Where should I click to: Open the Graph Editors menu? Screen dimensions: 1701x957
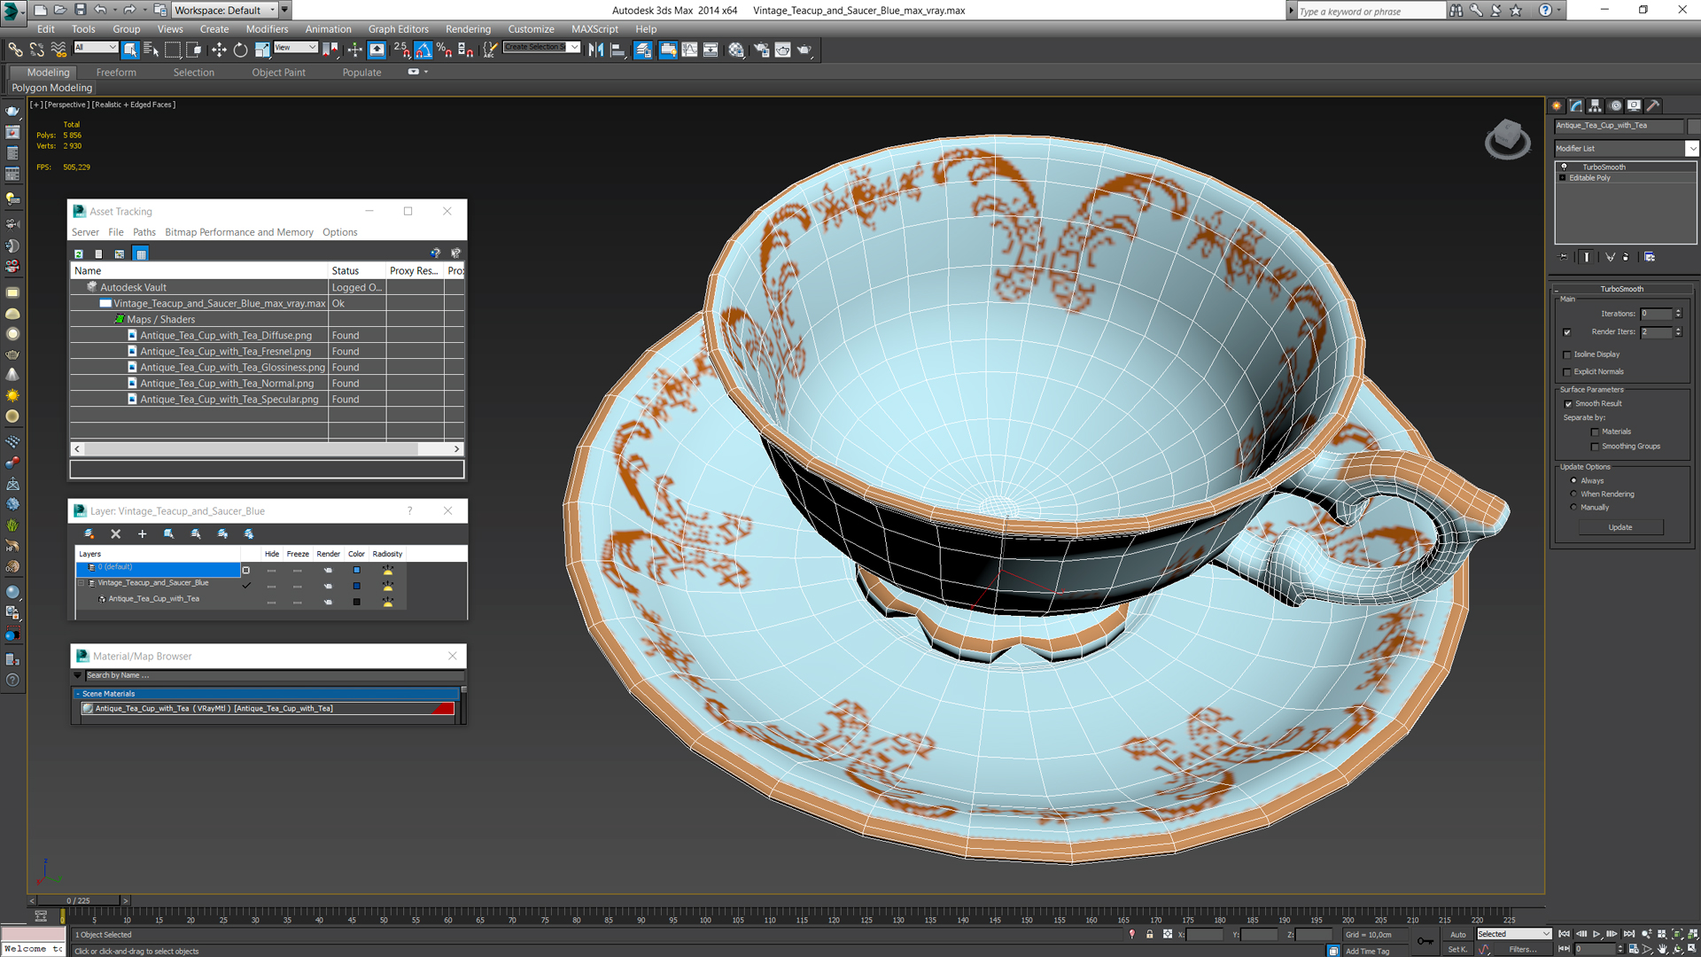[398, 29]
